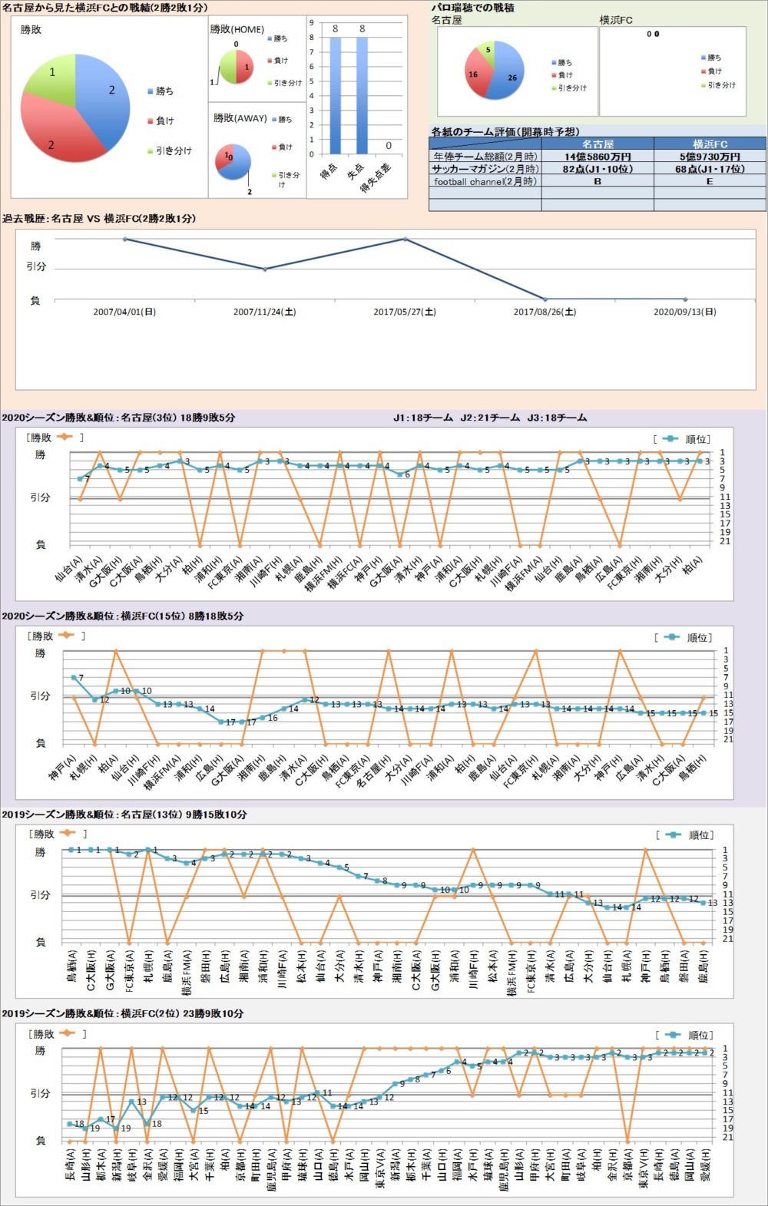
Task: Select the blue 勝ち legend swatch beside the large pie
Action: tap(151, 91)
